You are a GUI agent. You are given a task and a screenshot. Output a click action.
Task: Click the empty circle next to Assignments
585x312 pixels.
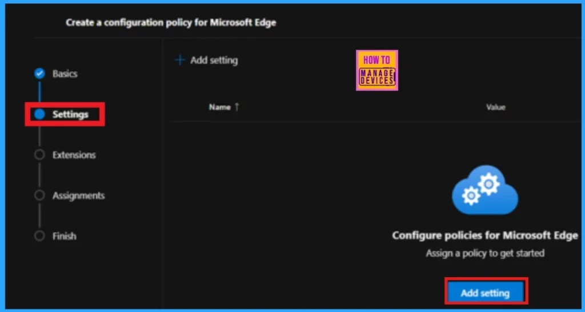pos(39,195)
